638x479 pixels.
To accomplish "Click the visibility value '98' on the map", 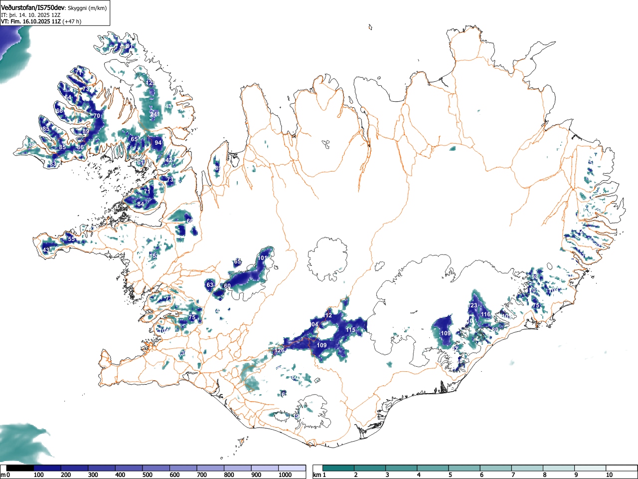I will tap(535, 277).
